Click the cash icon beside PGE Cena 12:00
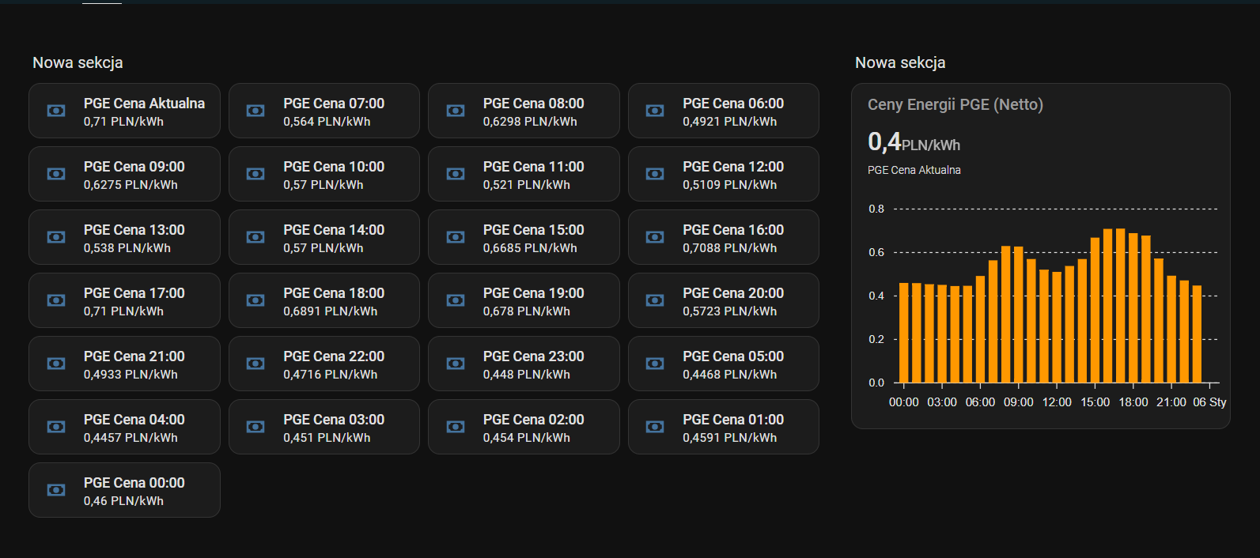Screen dimensions: 1260x558 pos(655,174)
